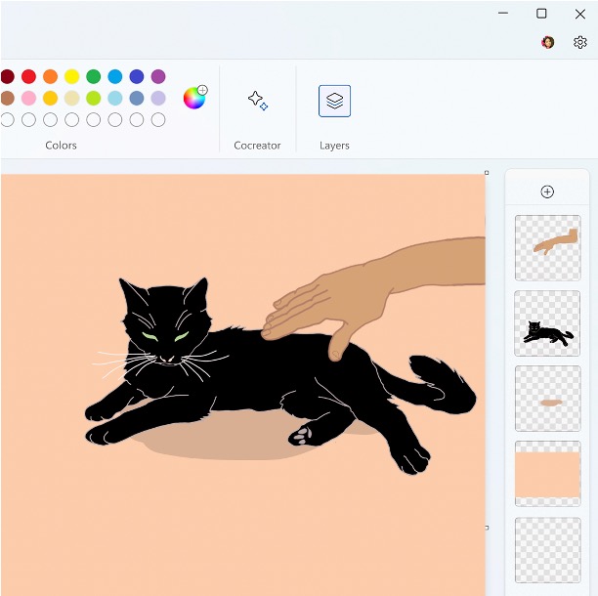Click the Layers label
This screenshot has height=596, width=598.
pyautogui.click(x=334, y=146)
